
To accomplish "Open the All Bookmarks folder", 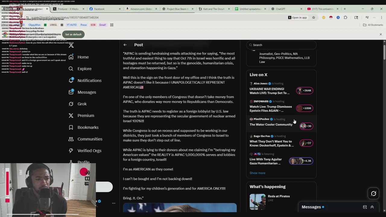I will point(373,25).
